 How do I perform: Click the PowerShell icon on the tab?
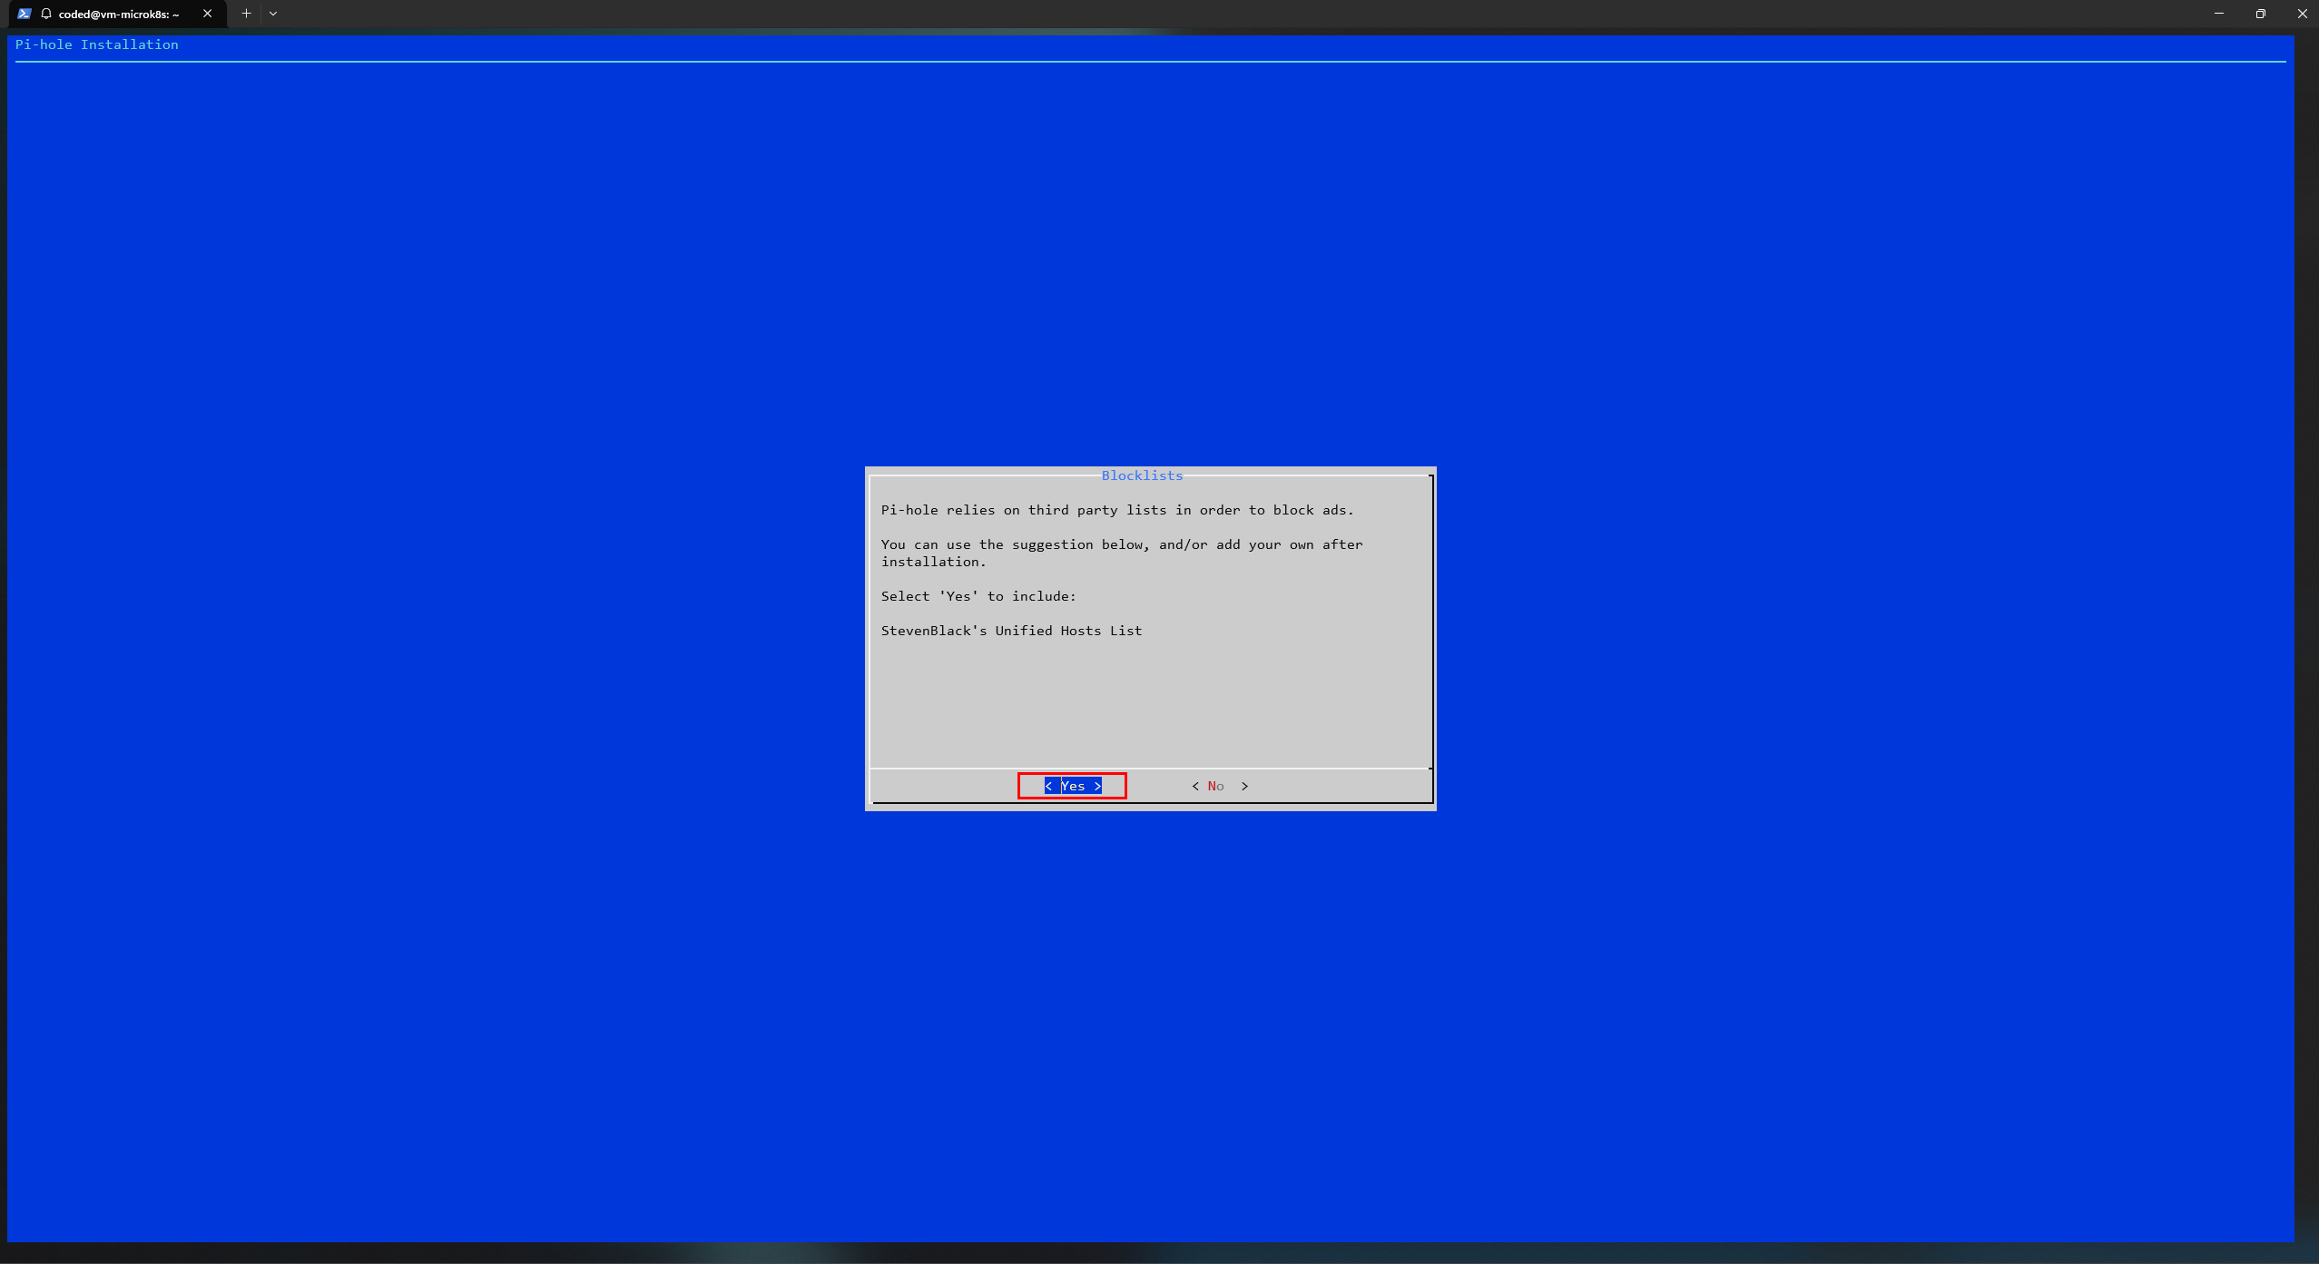point(25,14)
